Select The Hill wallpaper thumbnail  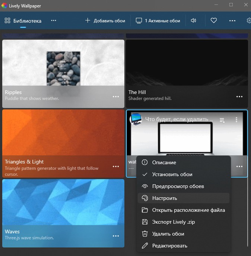point(187,63)
